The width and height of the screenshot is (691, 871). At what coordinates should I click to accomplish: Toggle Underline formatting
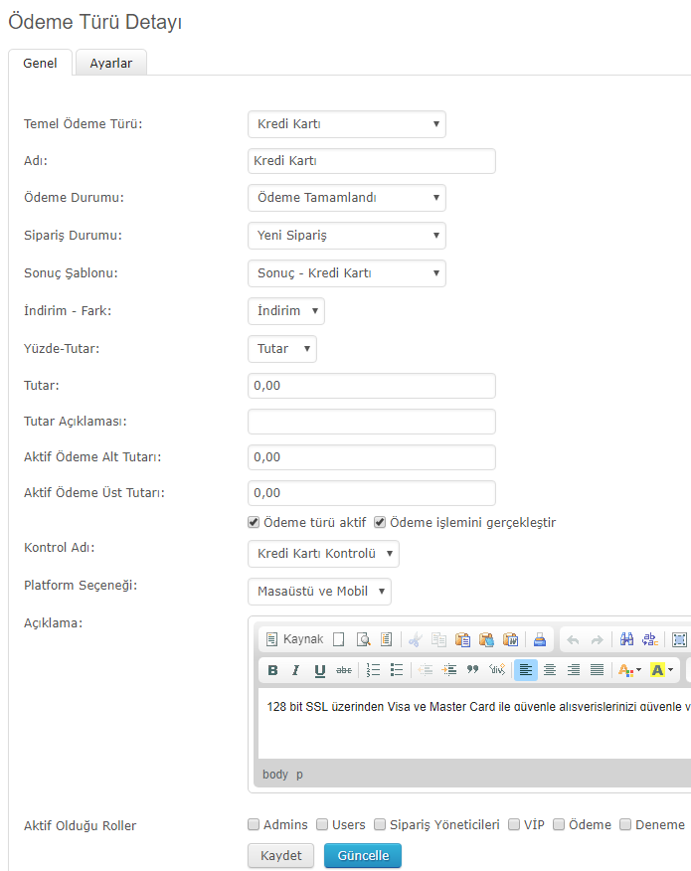(x=319, y=670)
